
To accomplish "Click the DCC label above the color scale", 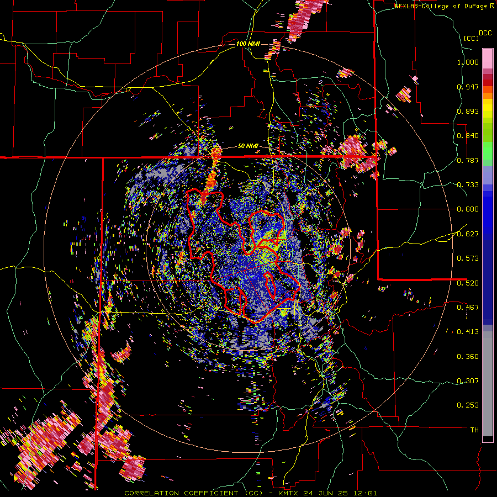I will [485, 33].
